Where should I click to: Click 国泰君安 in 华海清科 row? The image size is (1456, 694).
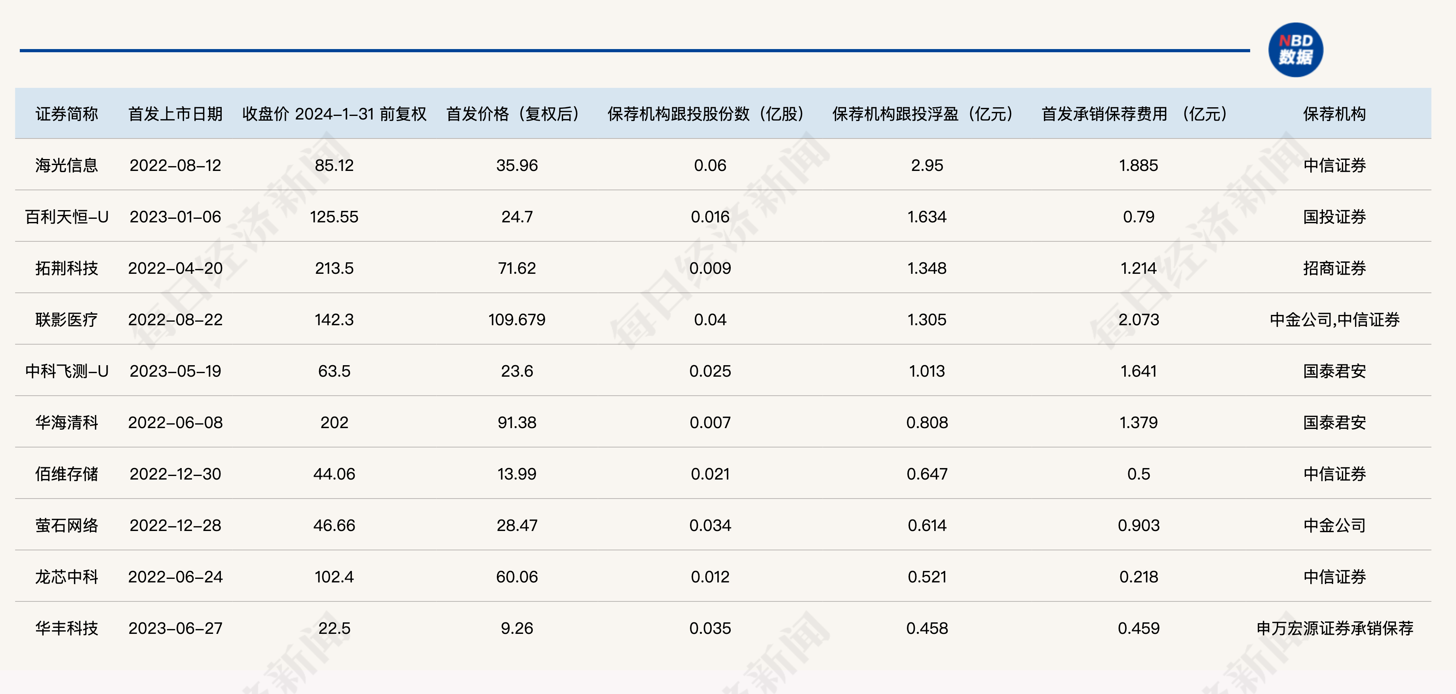click(1334, 423)
